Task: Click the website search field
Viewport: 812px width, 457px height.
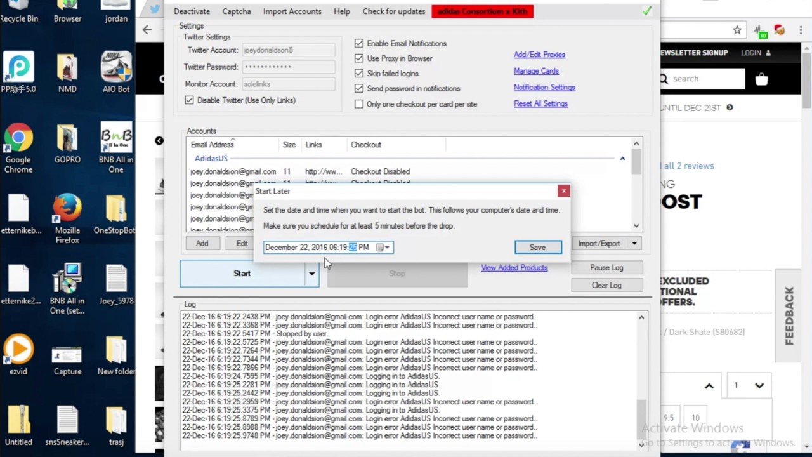Action: point(702,79)
